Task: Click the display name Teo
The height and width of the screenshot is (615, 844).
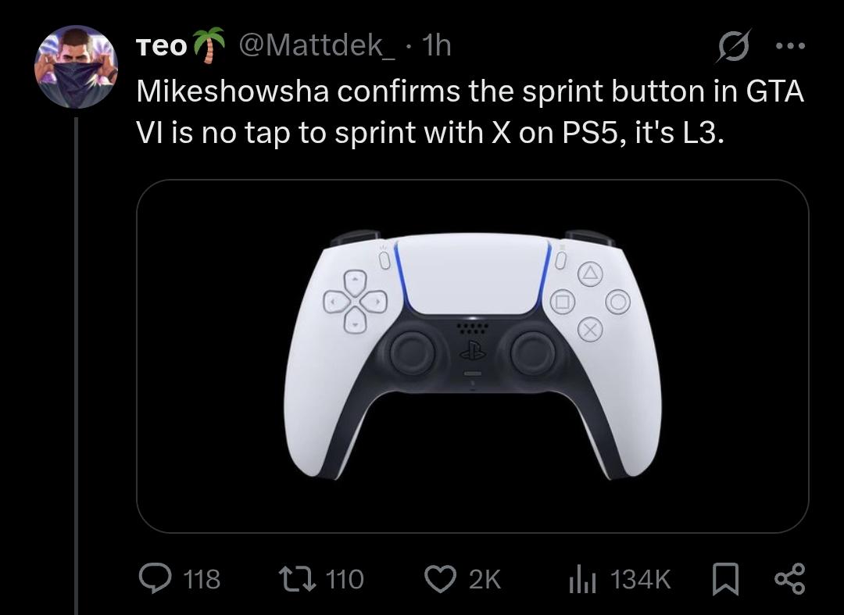Action: [161, 46]
